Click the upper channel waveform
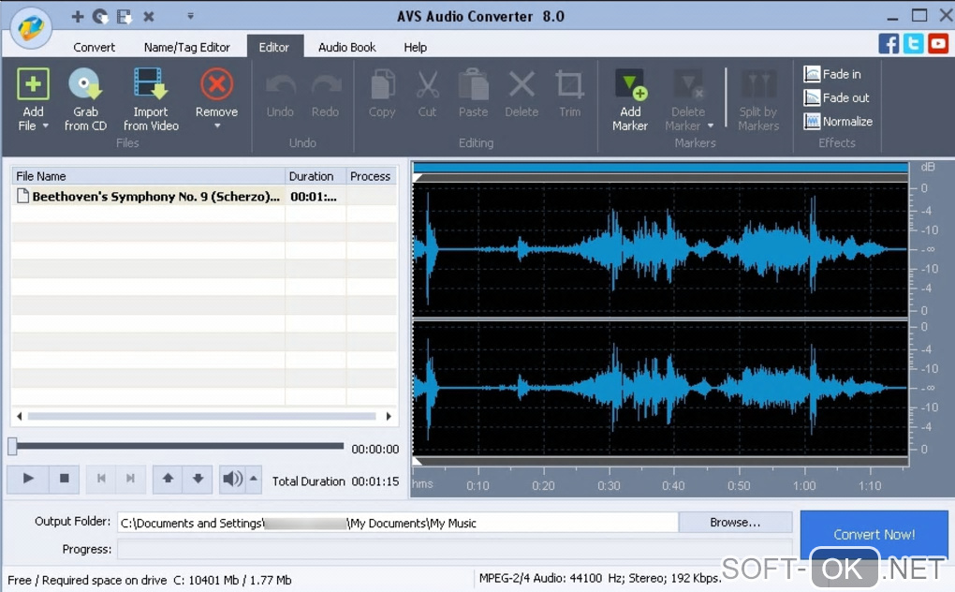 coord(660,249)
